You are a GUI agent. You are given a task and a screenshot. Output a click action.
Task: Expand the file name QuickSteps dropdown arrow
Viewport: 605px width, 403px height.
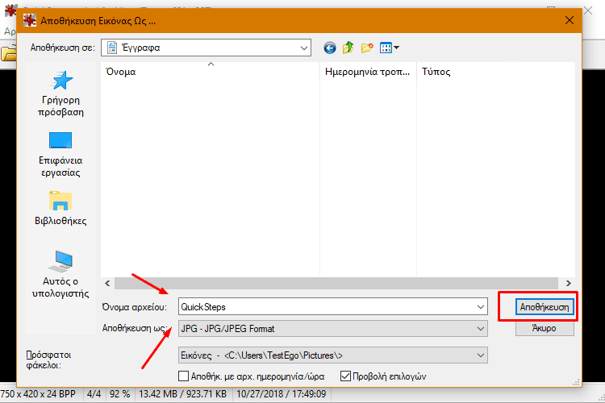[481, 307]
